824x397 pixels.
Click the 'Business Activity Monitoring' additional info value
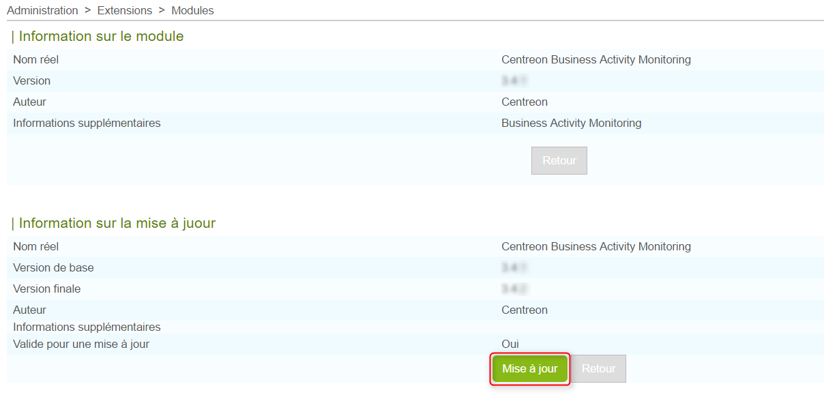click(x=571, y=123)
